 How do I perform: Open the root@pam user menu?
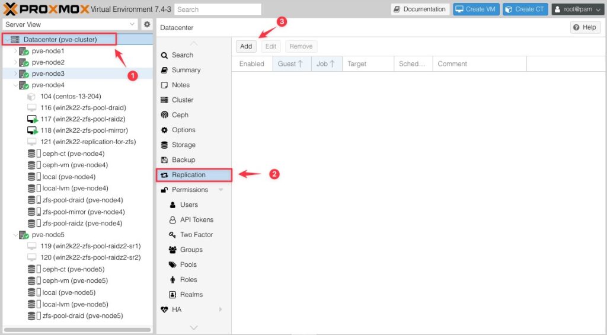click(578, 9)
